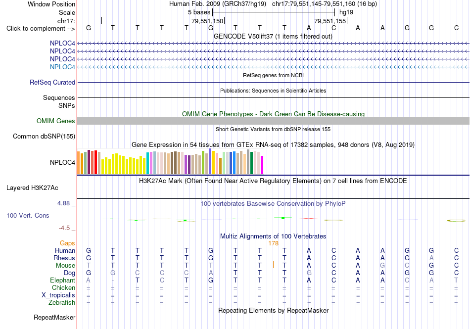Click 'Human Feb. 2009 (GRCh37/hg19)' text
Screen dimensions: 470x329
coord(218,4)
